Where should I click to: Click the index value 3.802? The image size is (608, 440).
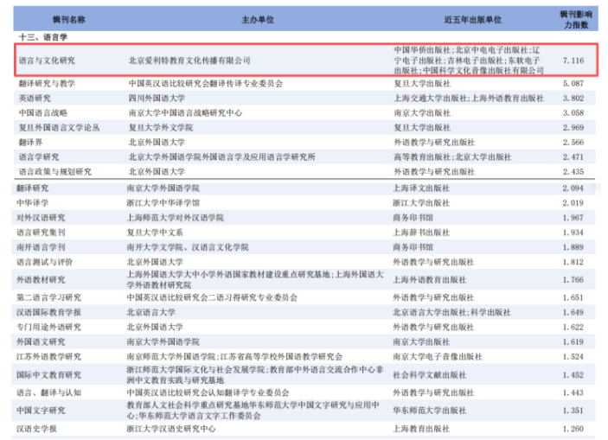point(573,98)
